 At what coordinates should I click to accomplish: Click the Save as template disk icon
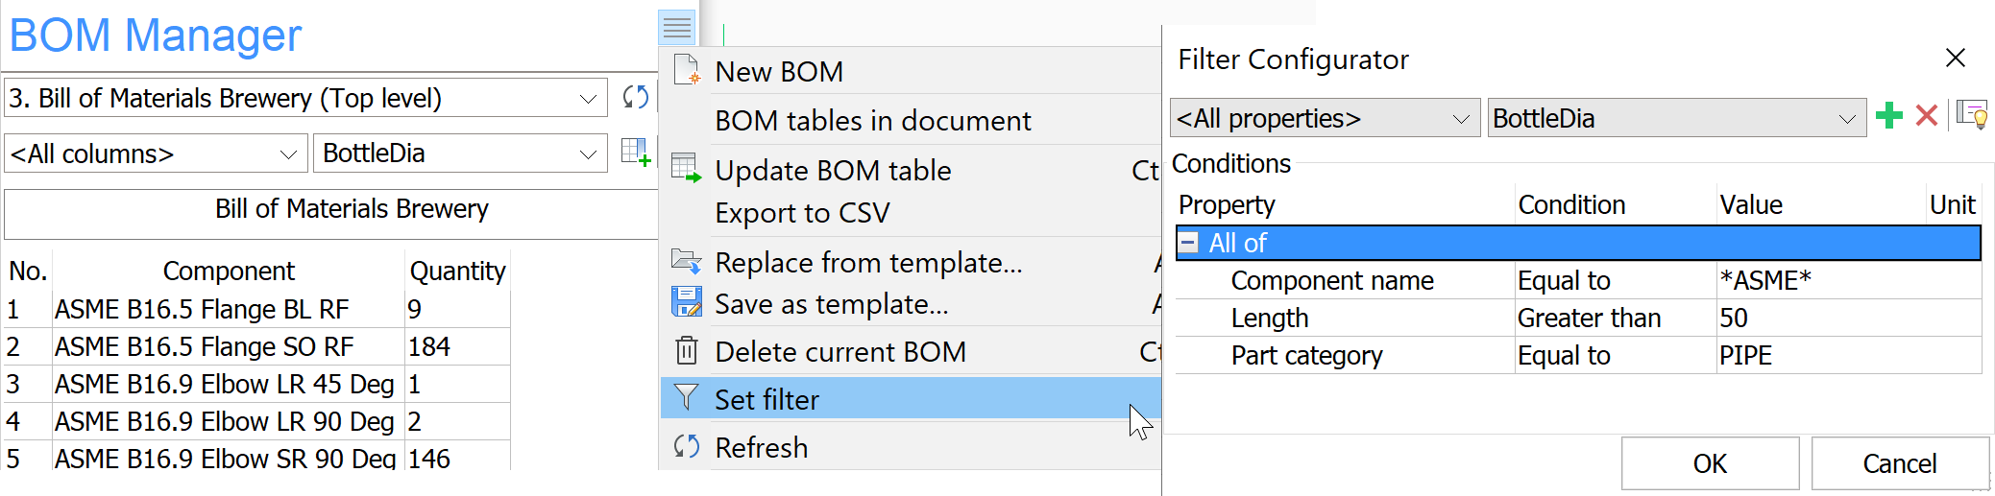point(686,302)
